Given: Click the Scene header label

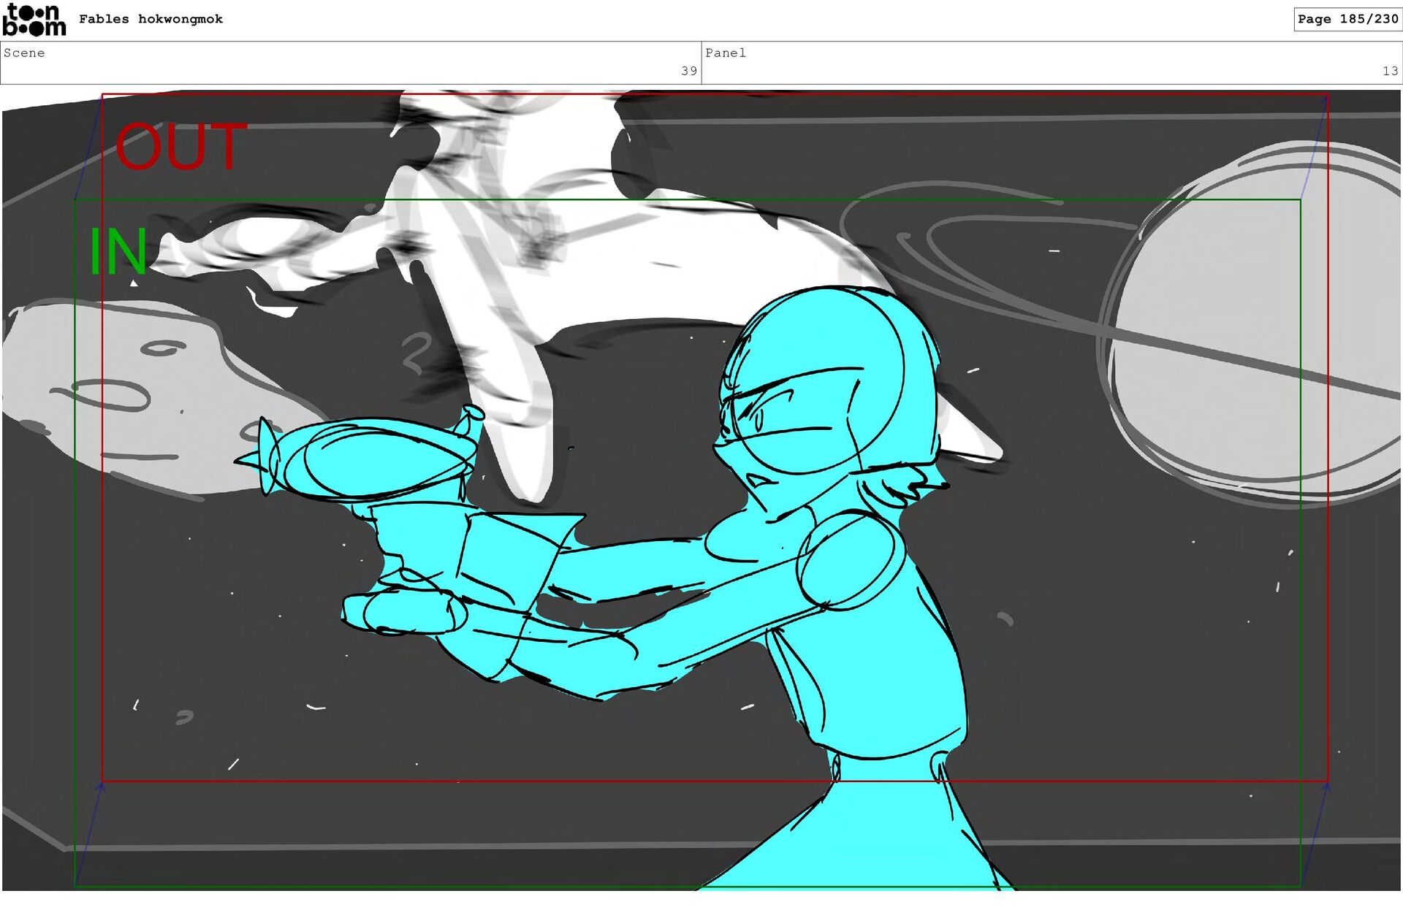Looking at the screenshot, I should tap(24, 53).
